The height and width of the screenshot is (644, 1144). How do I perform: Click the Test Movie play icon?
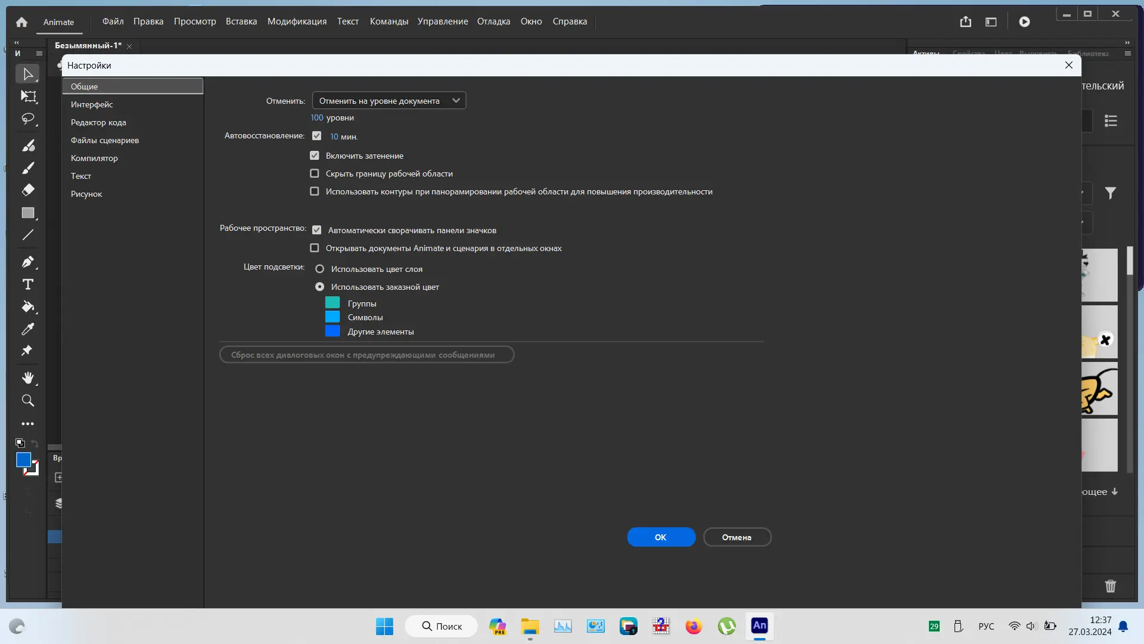tap(1024, 22)
